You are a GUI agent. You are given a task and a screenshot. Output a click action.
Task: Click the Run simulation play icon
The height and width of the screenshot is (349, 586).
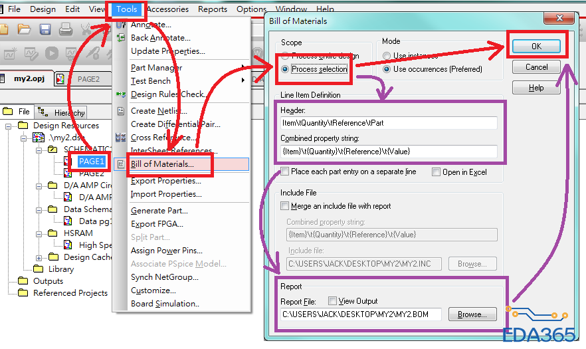point(52,53)
